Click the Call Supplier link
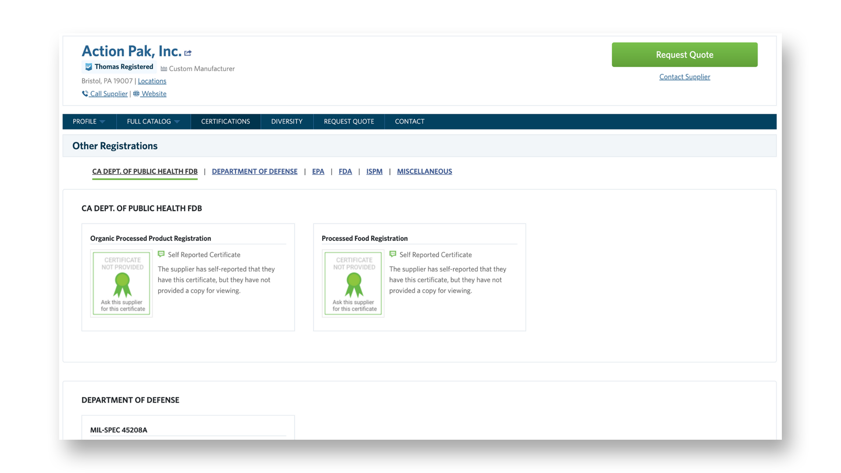 point(109,94)
